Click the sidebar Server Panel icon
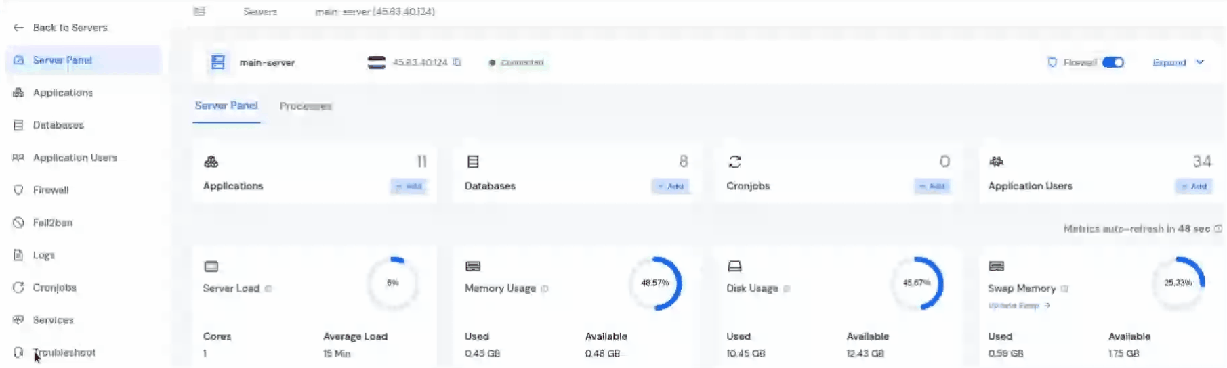The height and width of the screenshot is (368, 1227). pyautogui.click(x=18, y=60)
